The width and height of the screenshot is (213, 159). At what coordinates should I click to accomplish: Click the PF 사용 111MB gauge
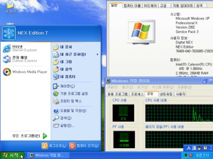click(124, 139)
